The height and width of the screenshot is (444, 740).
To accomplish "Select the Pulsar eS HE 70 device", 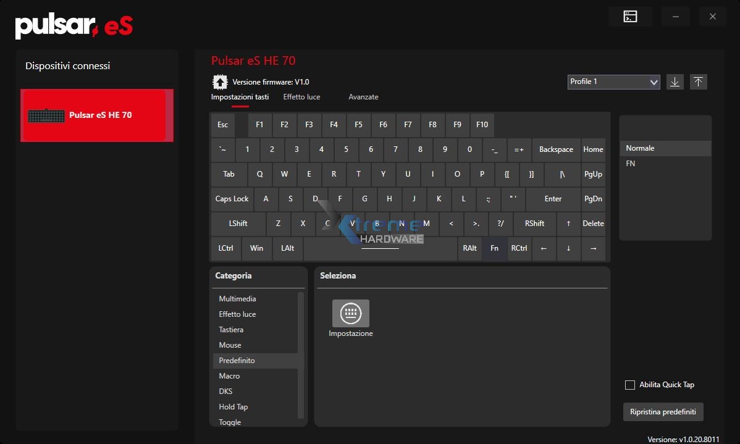I will tap(96, 115).
